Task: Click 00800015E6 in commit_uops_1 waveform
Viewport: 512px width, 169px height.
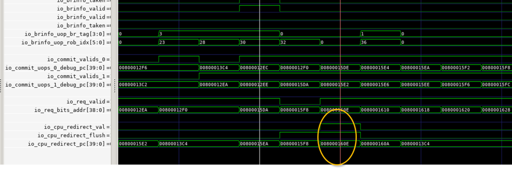Action: pyautogui.click(x=375, y=84)
